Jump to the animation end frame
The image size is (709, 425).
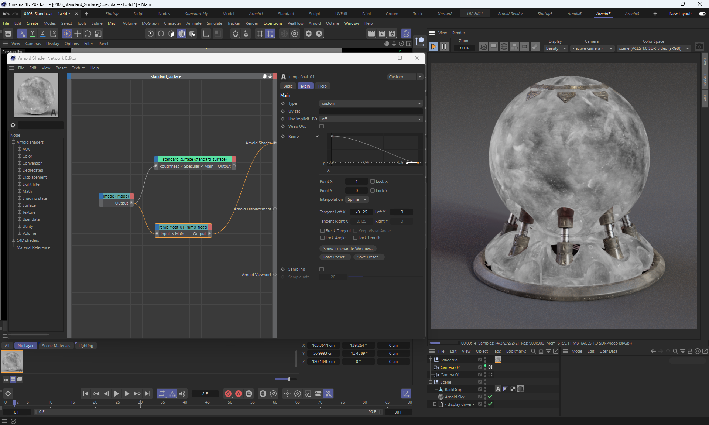[x=148, y=394]
